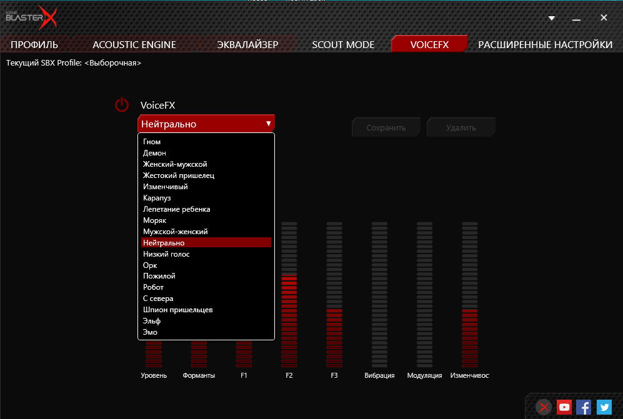Open the Creative X icon in footer

tap(544, 407)
